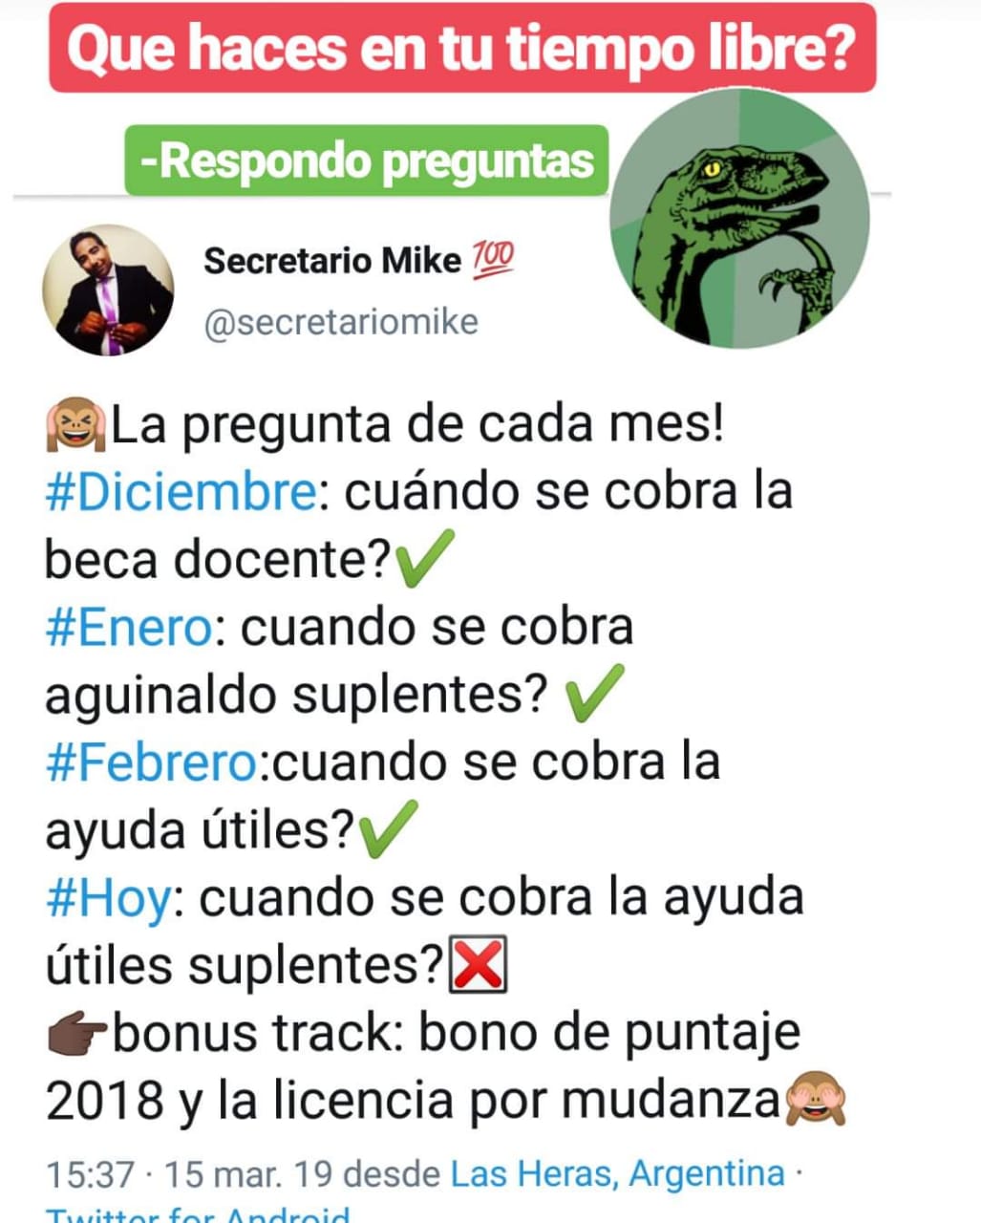Open the #Diciembre hashtag

point(181,492)
